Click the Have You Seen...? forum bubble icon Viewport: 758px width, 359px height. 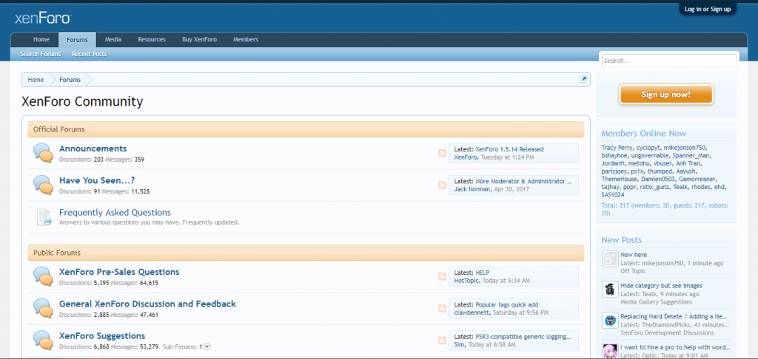point(43,185)
